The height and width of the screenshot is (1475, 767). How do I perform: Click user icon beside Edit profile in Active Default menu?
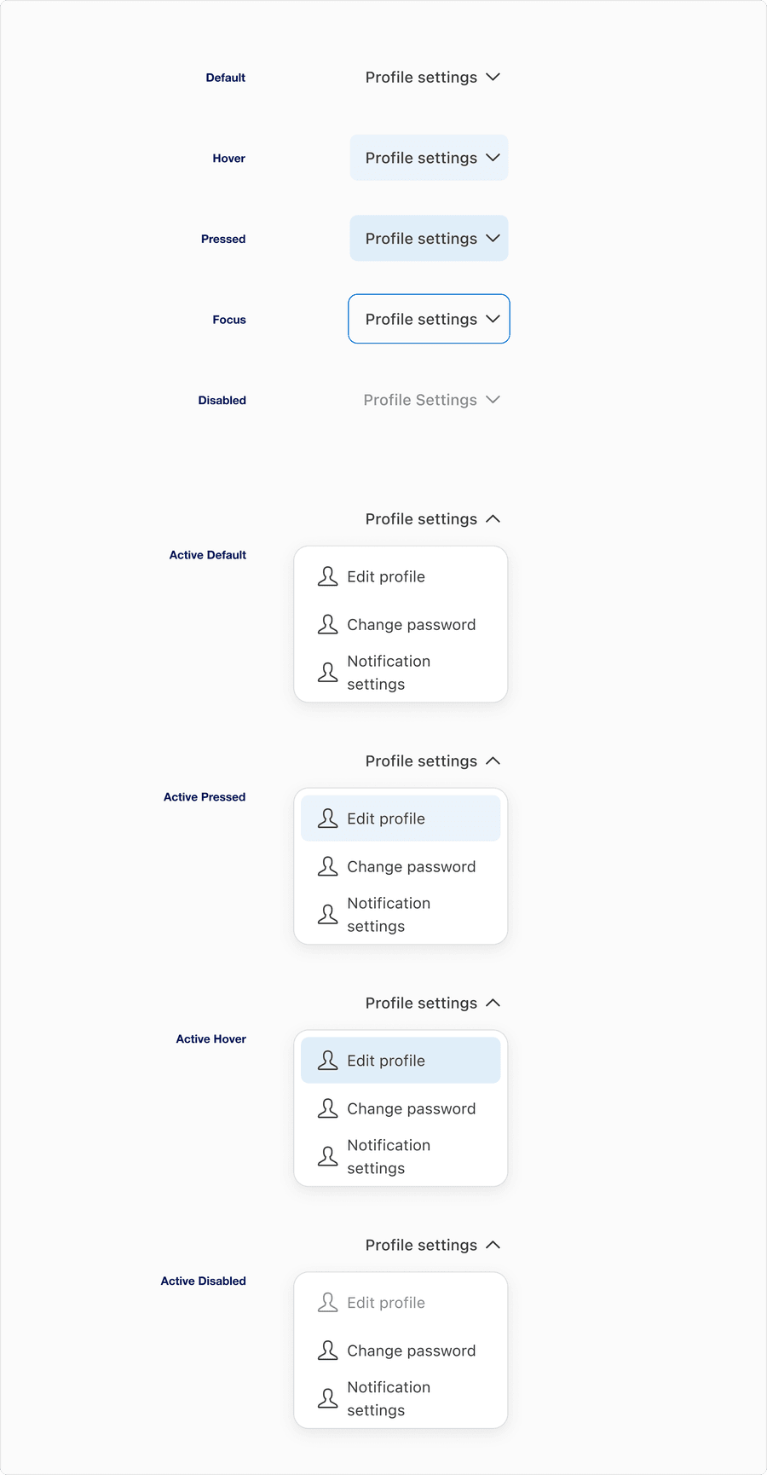[x=327, y=577]
